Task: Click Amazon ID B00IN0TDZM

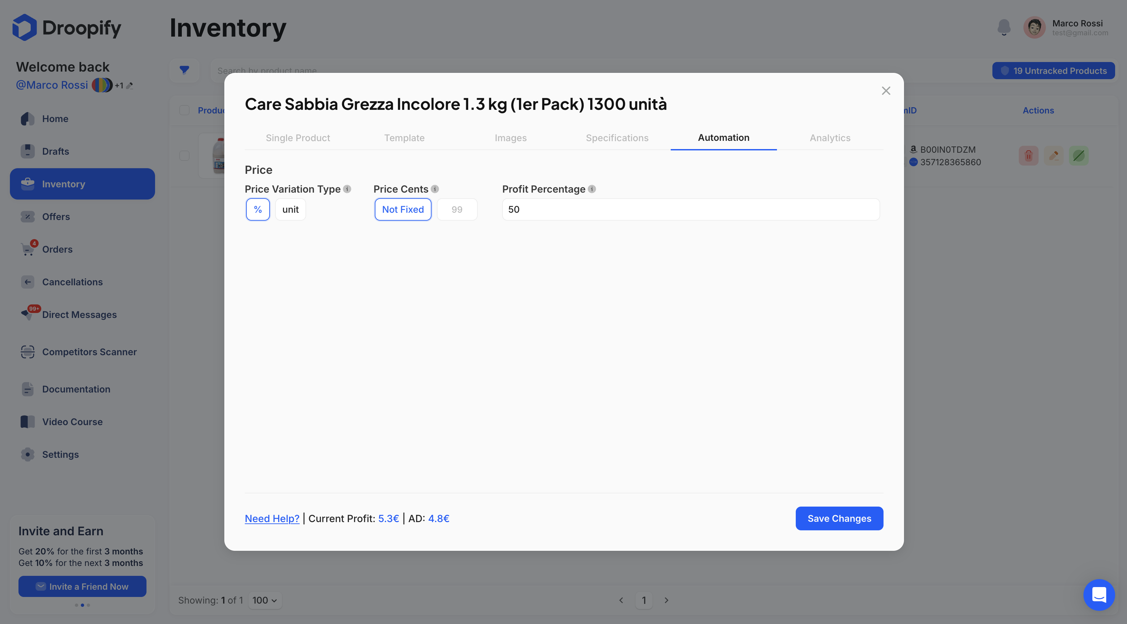Action: [948, 149]
